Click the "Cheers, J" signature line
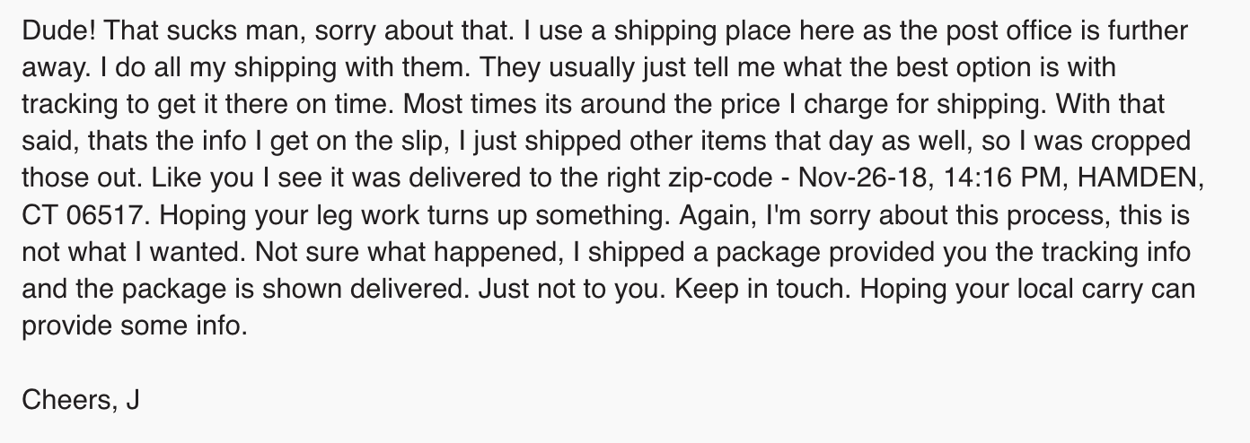1250x443 pixels. 81,401
